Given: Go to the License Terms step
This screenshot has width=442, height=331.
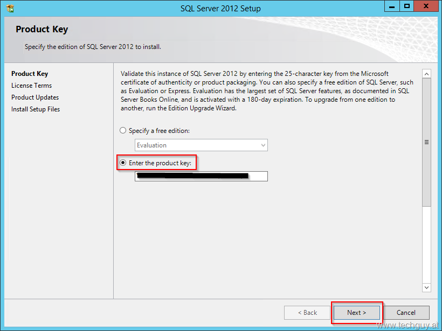Looking at the screenshot, I should click(x=32, y=86).
